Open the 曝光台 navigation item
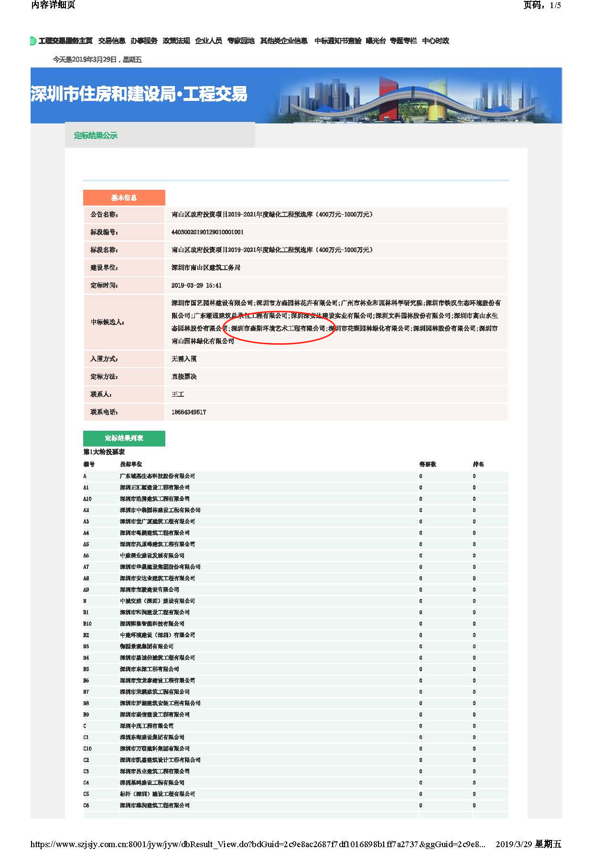Viewport: 593px width, 850px height. [376, 41]
